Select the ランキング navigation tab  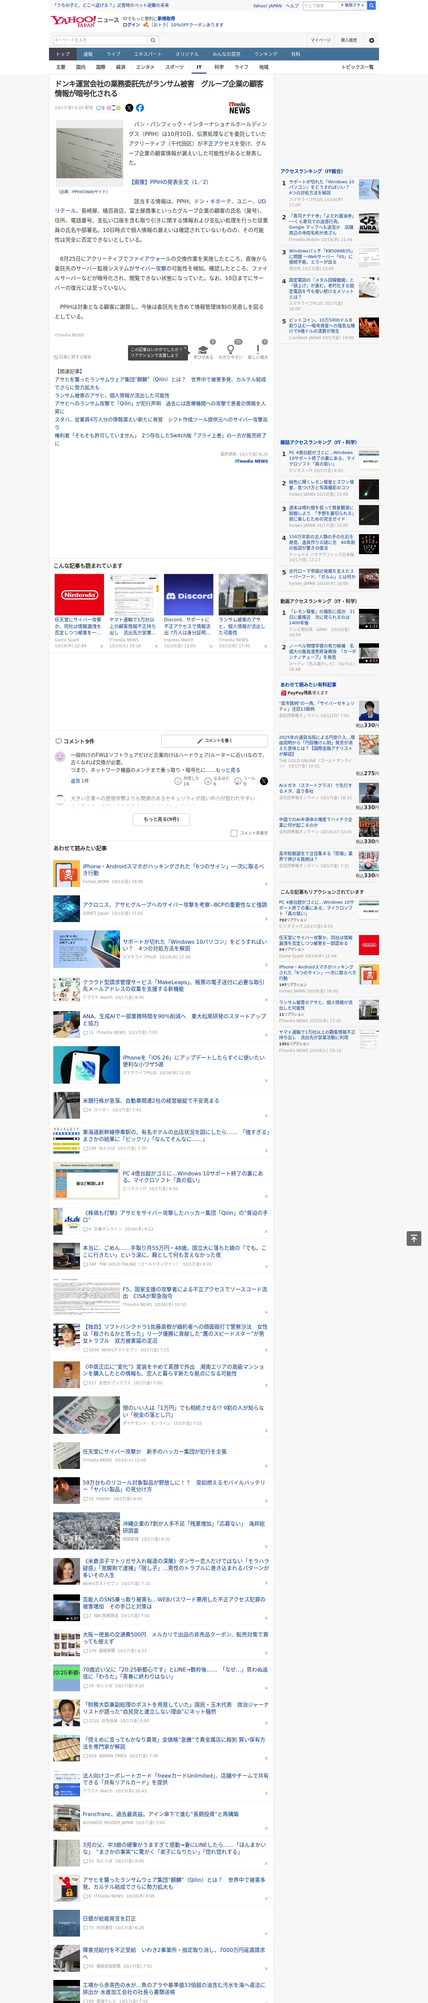point(266,54)
